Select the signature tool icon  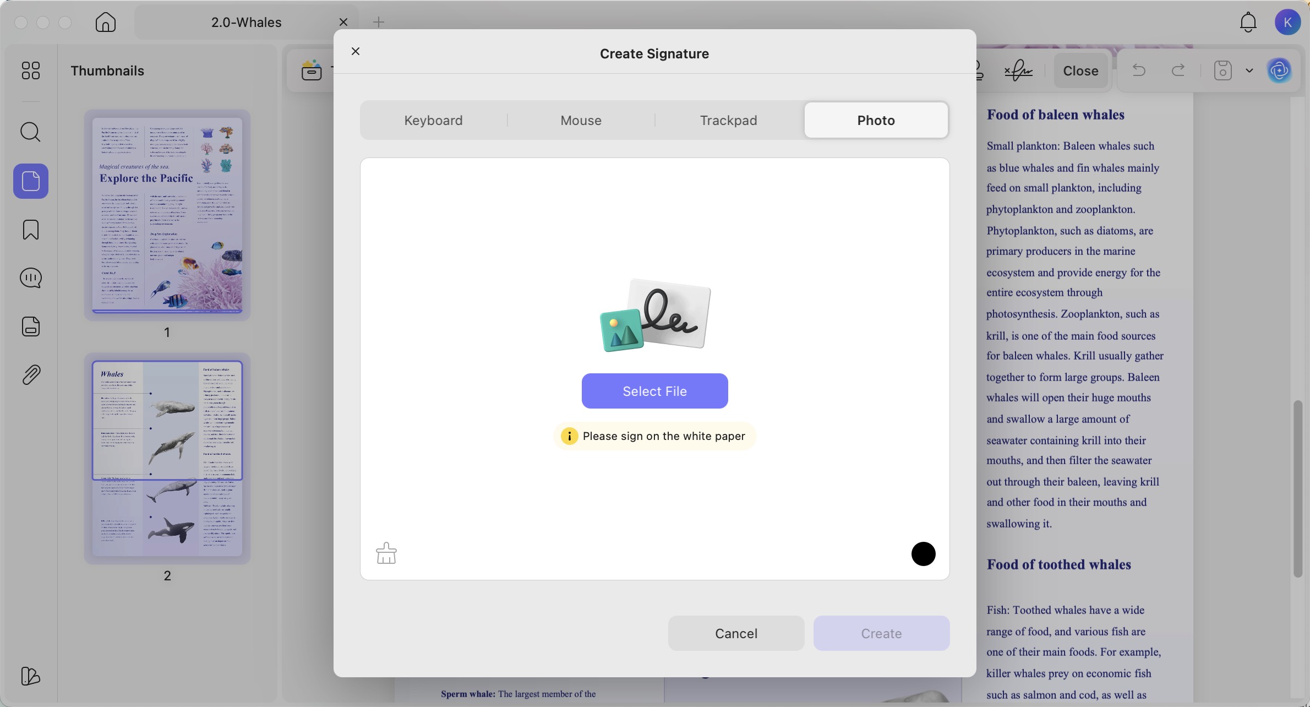tap(1018, 70)
